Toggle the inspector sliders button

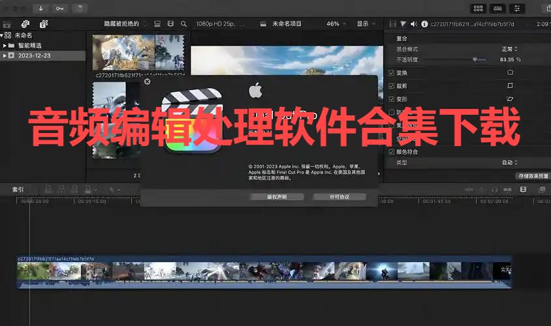[x=517, y=8]
